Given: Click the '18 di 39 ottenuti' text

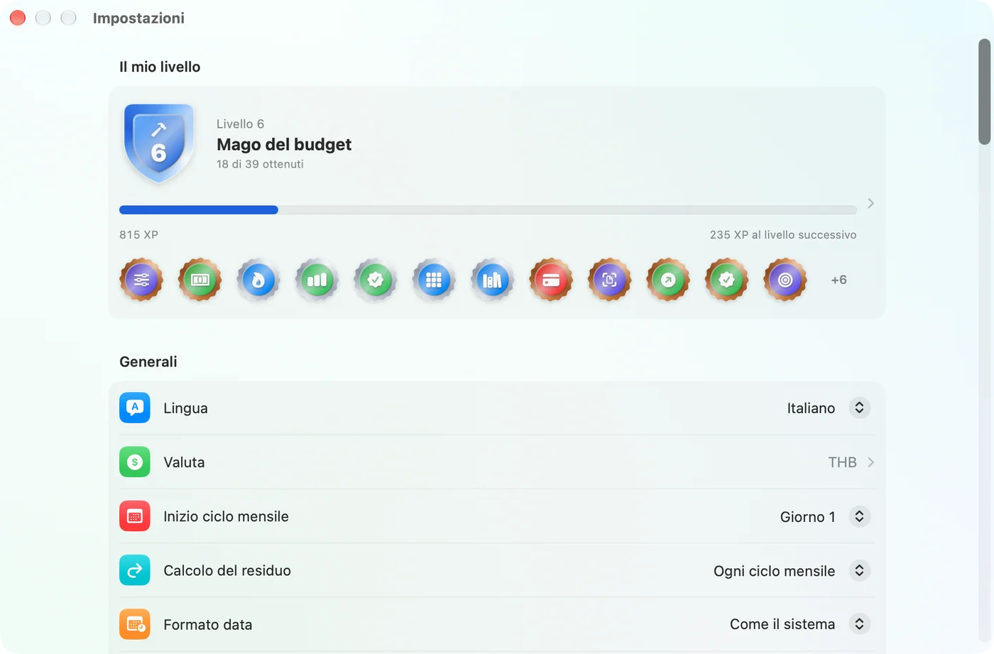Looking at the screenshot, I should 260,164.
